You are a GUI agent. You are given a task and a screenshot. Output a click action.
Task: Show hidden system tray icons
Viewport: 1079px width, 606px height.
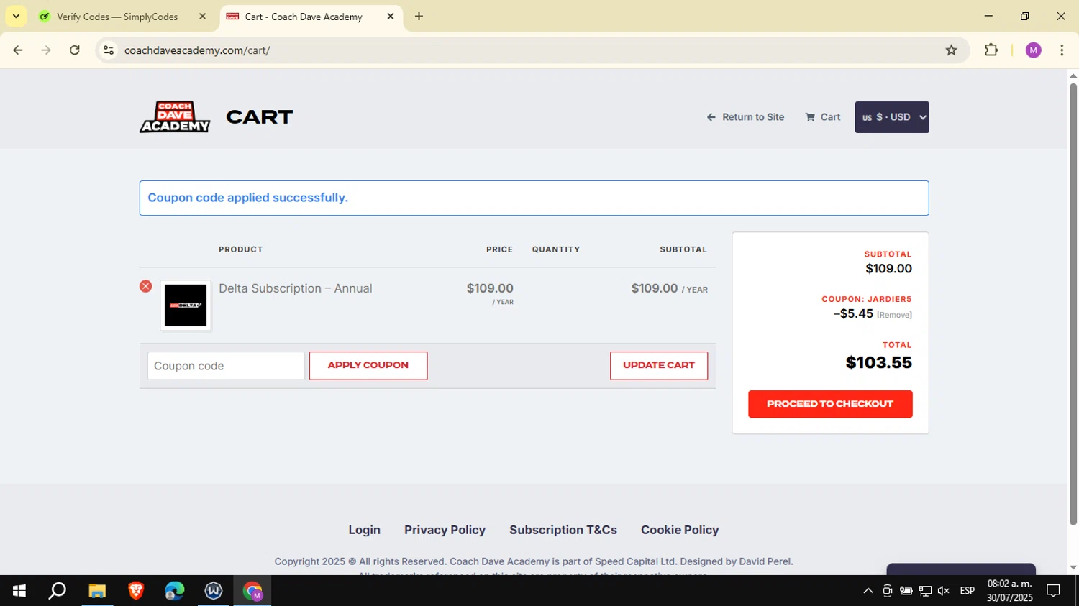868,591
